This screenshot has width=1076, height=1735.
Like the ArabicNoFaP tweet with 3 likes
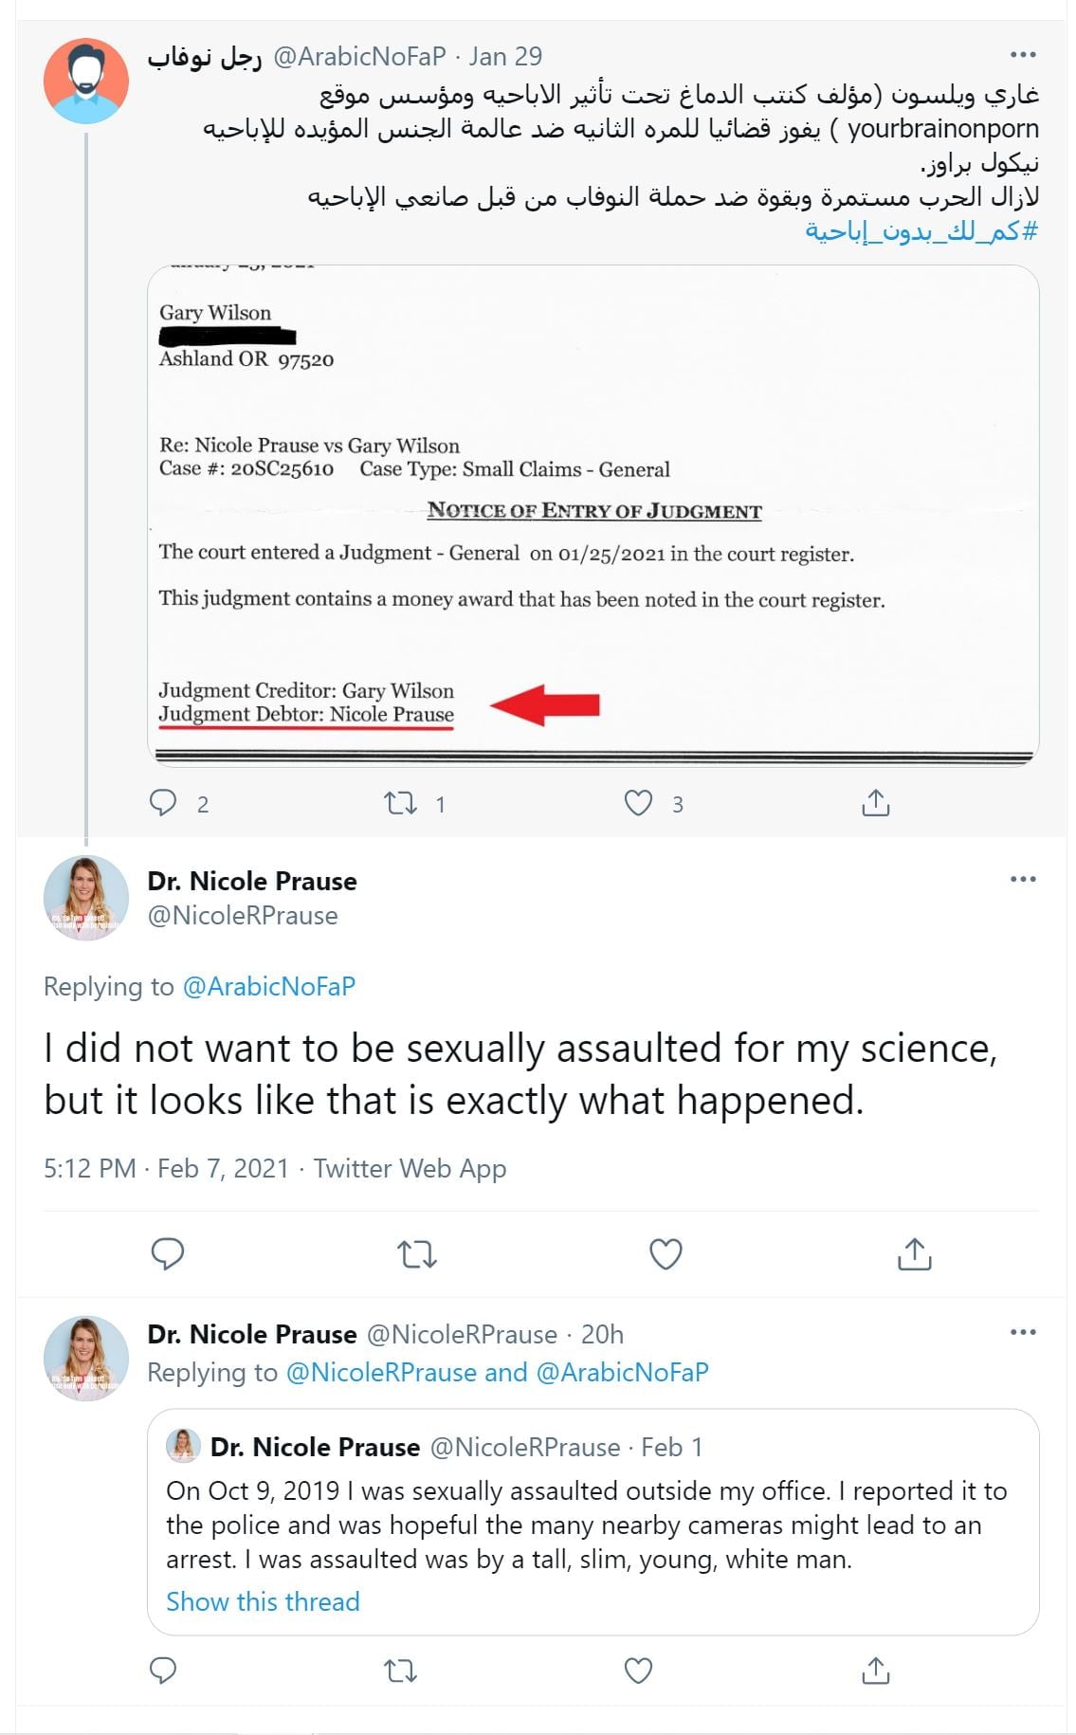click(x=639, y=803)
